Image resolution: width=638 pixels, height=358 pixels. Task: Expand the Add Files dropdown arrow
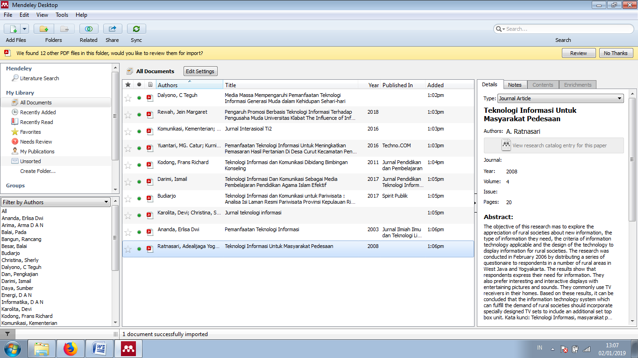24,29
